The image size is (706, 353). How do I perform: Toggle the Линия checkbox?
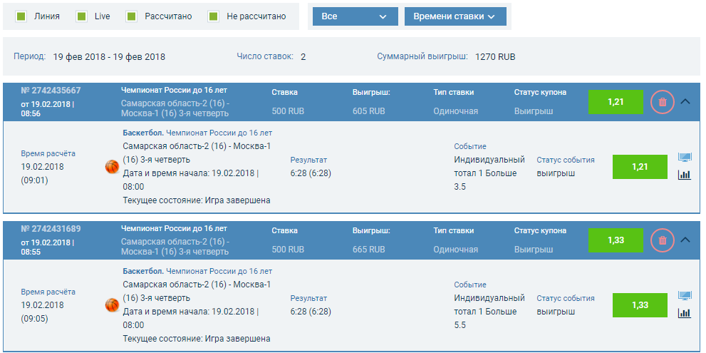click(21, 16)
